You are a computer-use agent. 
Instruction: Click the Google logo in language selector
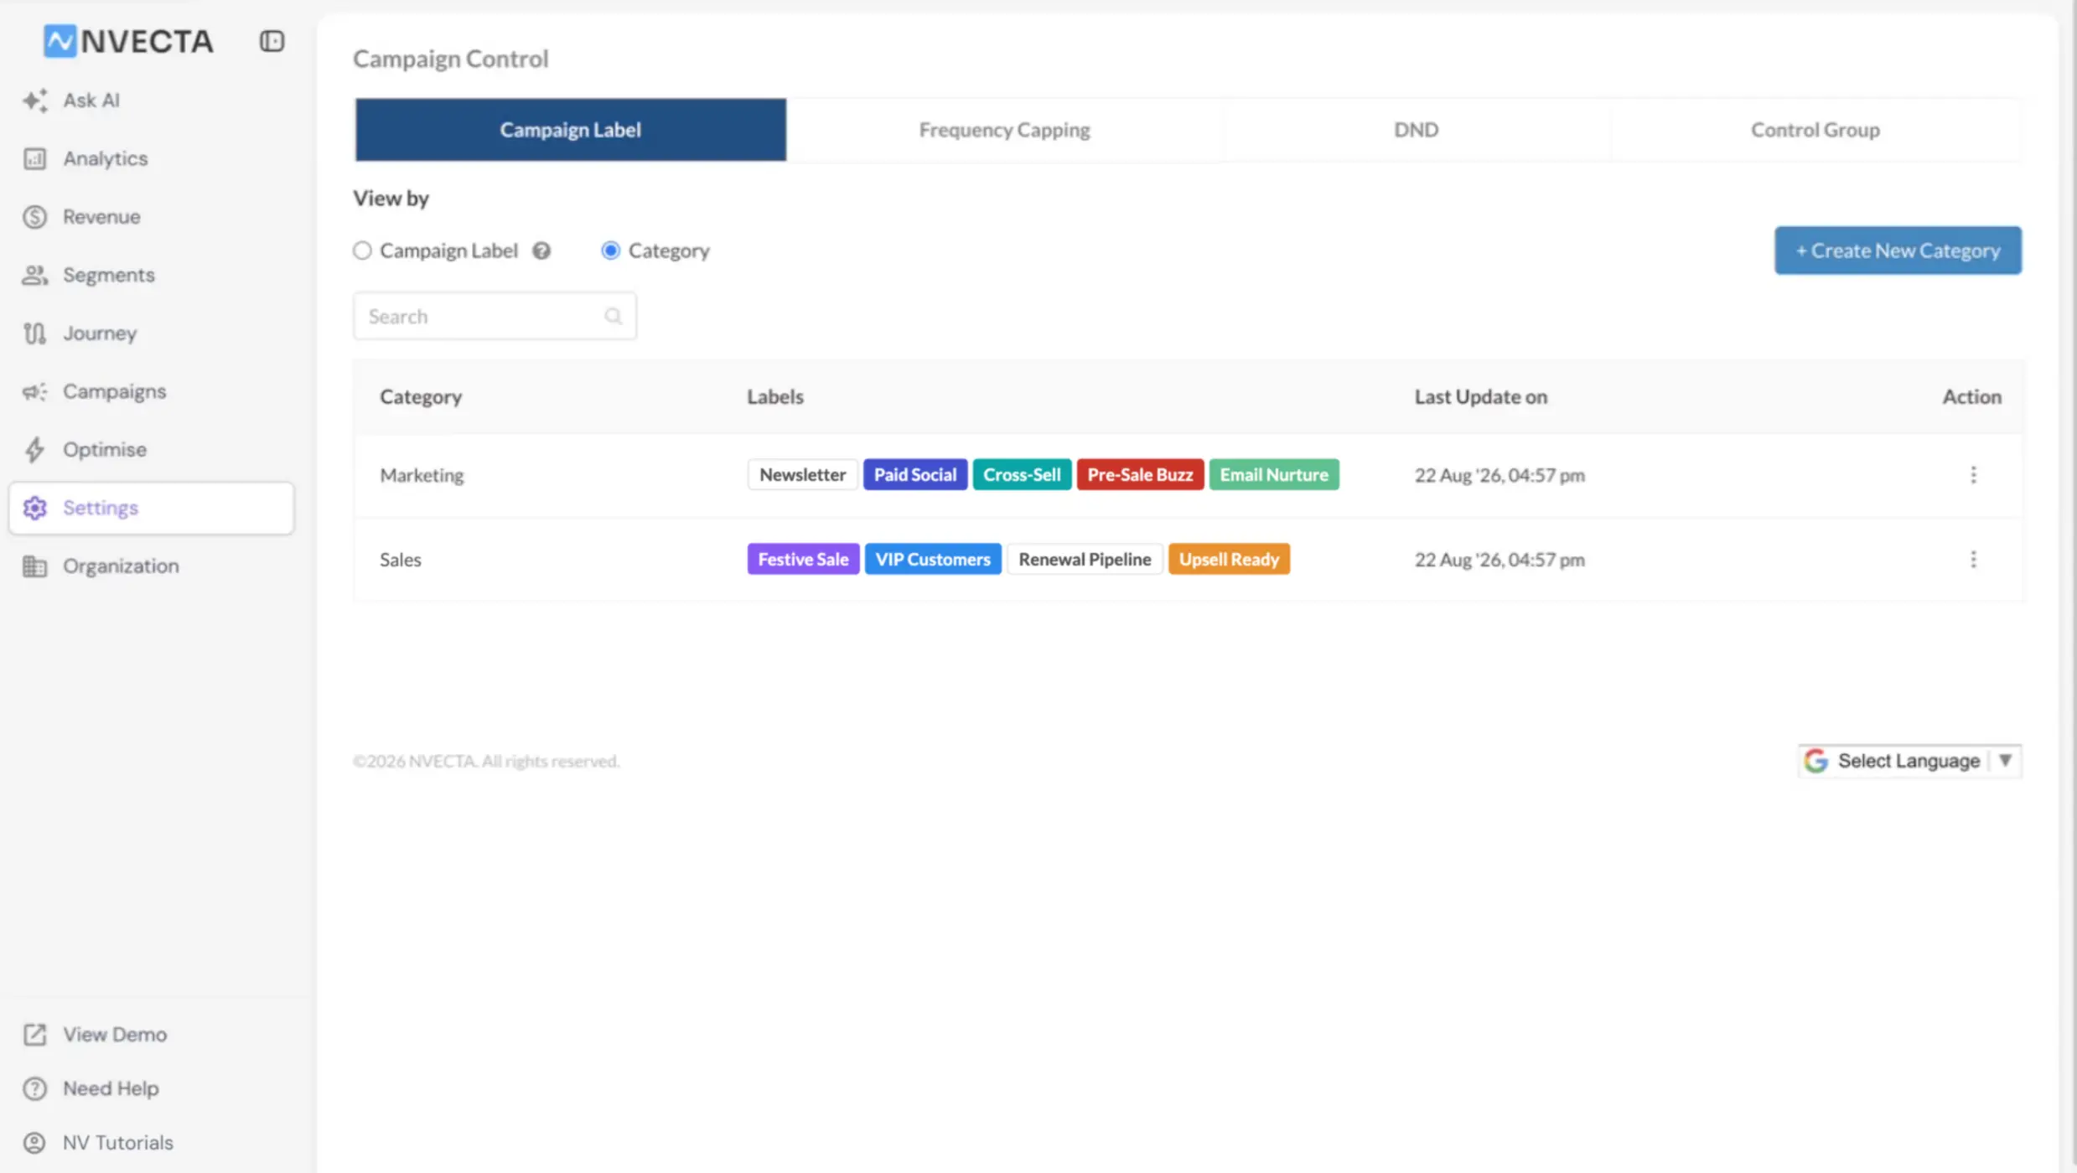(1815, 761)
